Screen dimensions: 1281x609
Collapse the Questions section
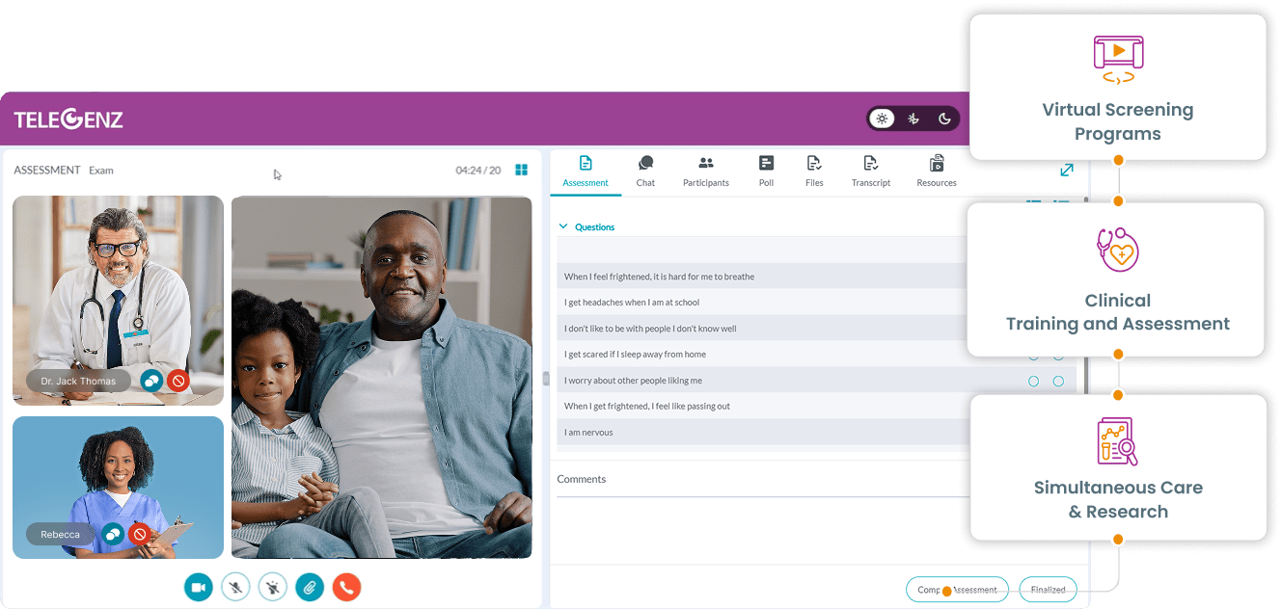click(564, 226)
